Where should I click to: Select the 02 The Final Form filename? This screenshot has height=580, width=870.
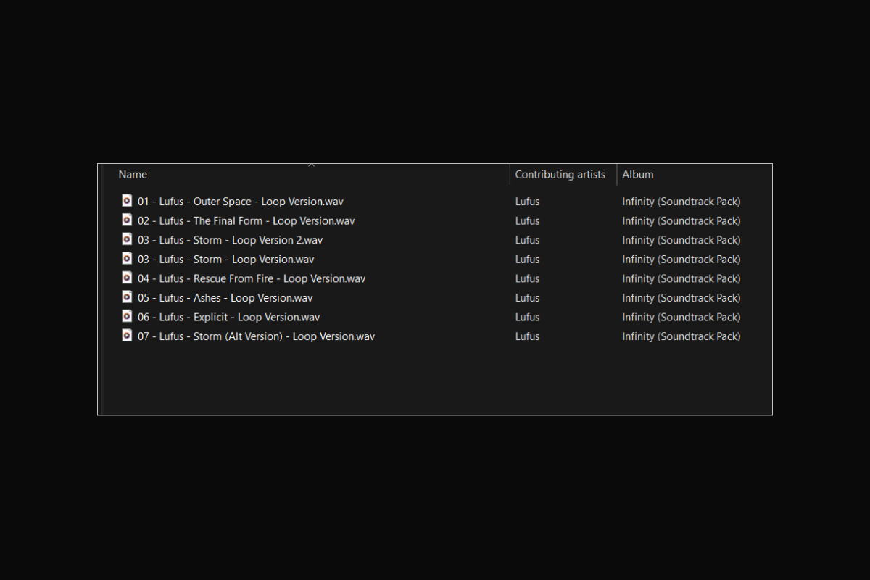point(246,221)
